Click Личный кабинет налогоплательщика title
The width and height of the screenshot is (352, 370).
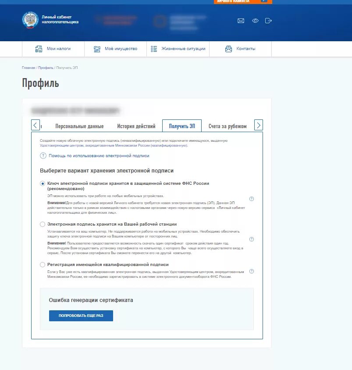tap(60, 19)
